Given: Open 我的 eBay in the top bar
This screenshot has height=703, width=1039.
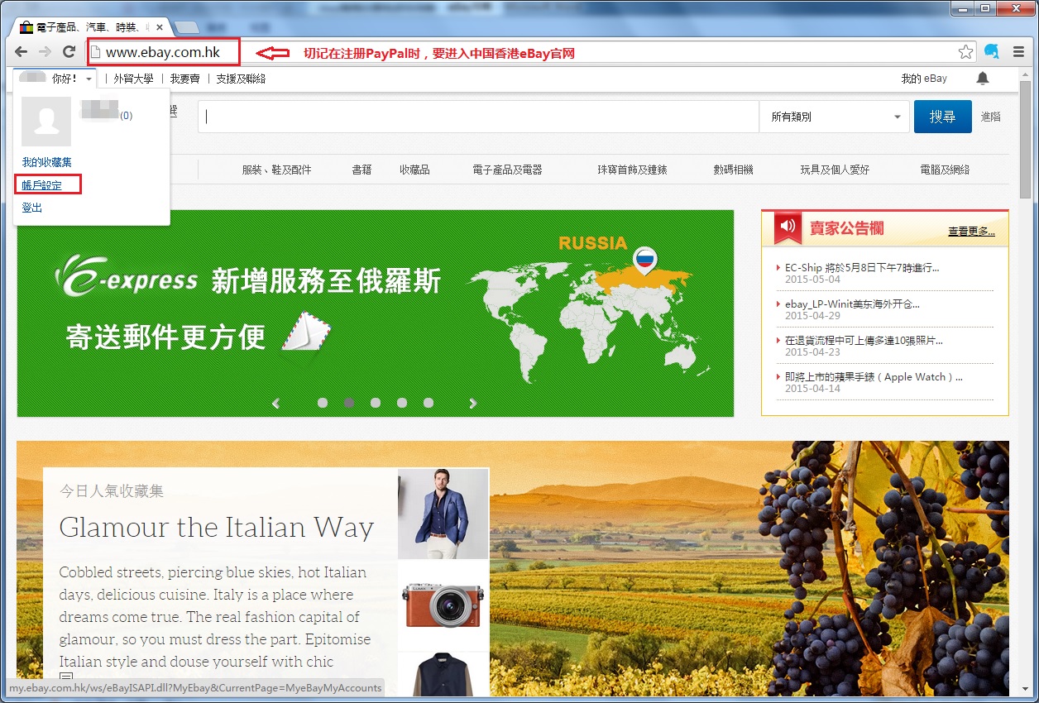Looking at the screenshot, I should (924, 79).
